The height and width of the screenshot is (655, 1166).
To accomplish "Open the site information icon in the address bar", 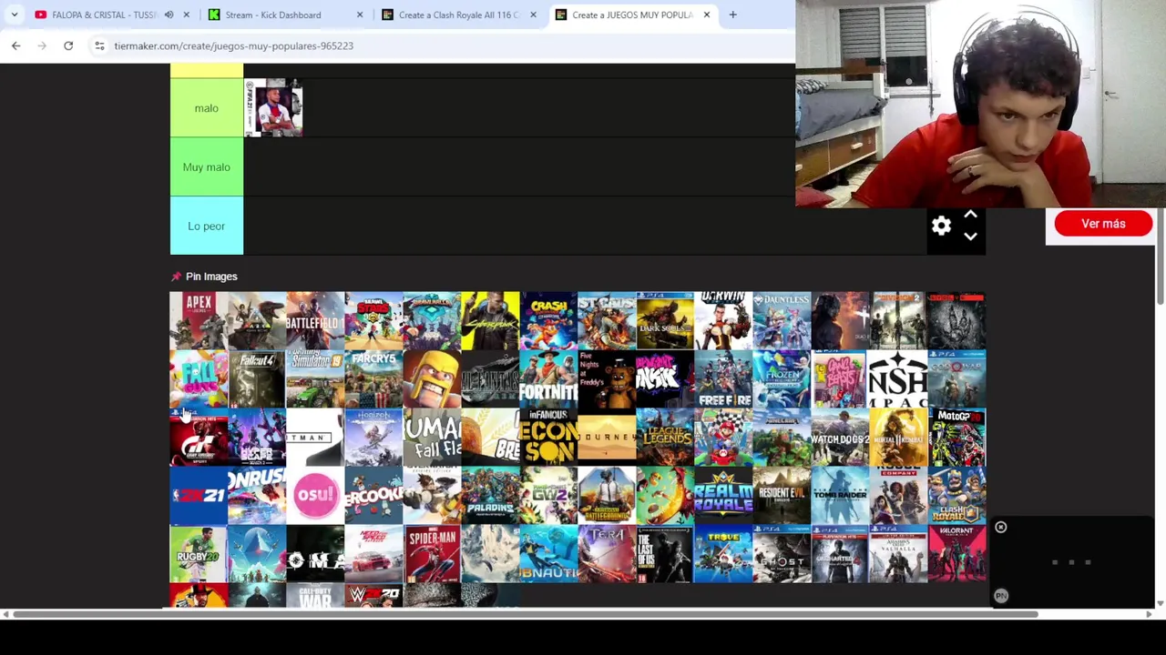I will (x=99, y=45).
